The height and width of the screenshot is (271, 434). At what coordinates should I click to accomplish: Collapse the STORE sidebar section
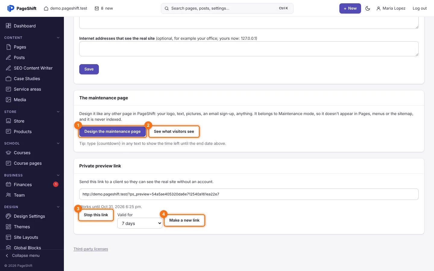pos(58,112)
